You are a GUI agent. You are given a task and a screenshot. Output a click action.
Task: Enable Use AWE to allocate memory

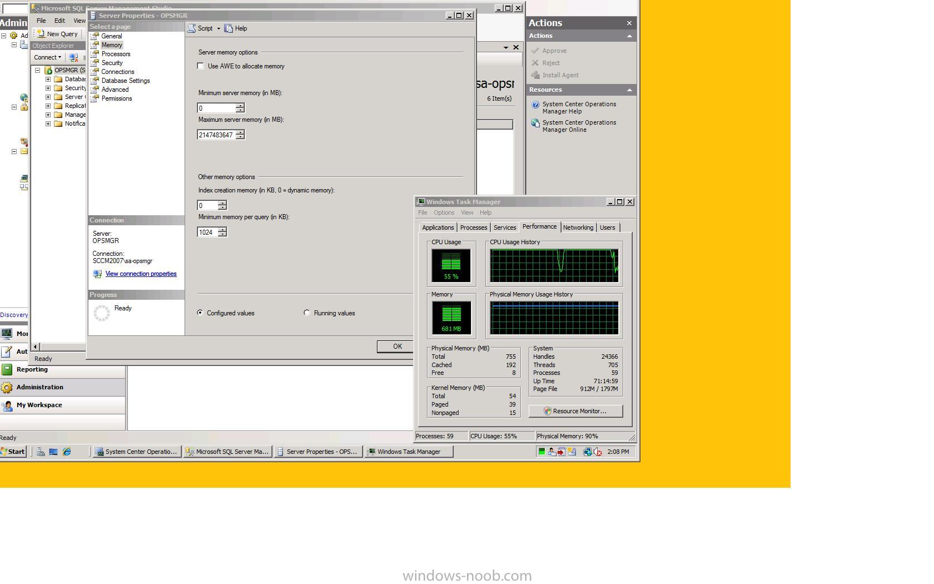point(201,66)
